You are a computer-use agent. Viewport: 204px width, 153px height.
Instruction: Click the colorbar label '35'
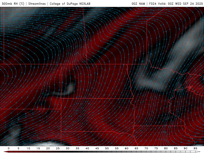click(x=78, y=148)
